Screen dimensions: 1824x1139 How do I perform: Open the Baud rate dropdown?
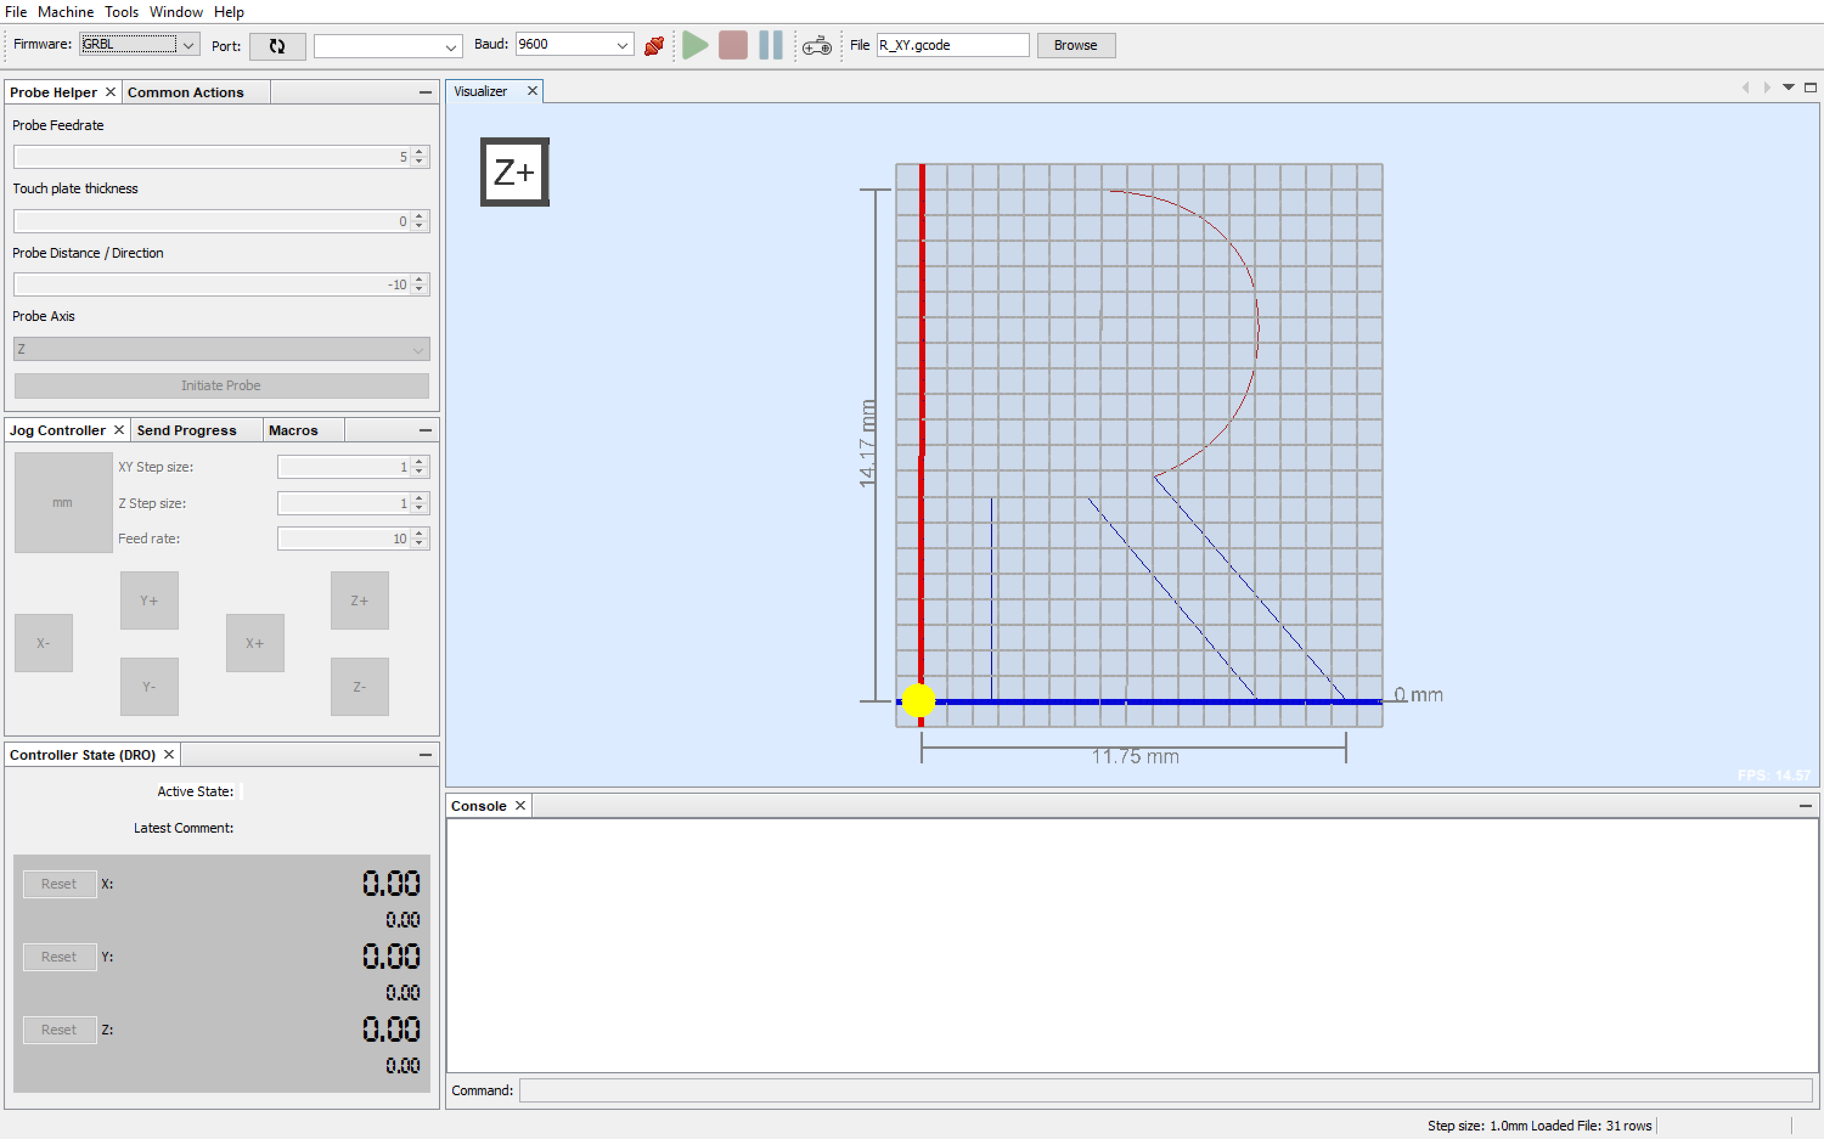(623, 45)
